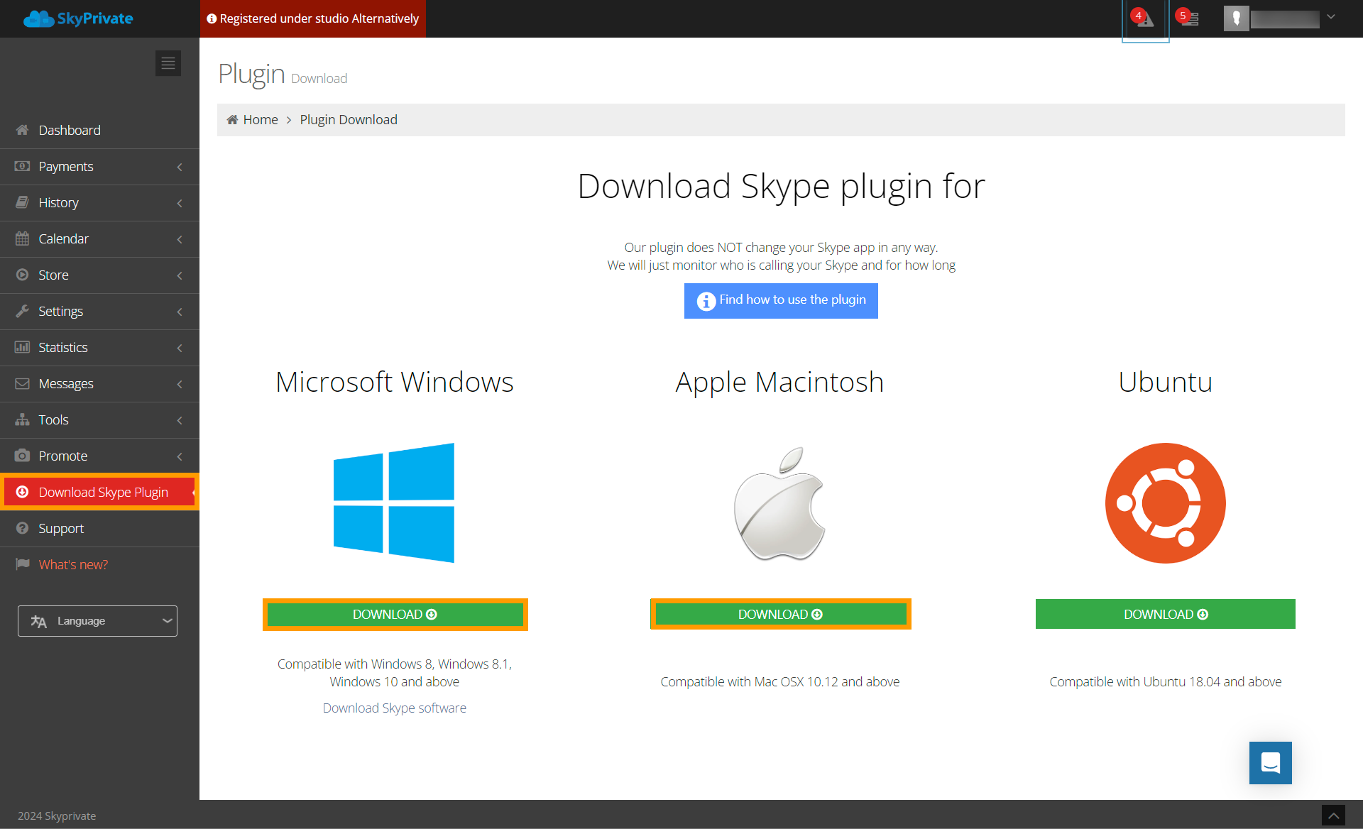Image resolution: width=1363 pixels, height=829 pixels.
Task: Toggle the sidebar hamburger menu
Action: pyautogui.click(x=168, y=63)
